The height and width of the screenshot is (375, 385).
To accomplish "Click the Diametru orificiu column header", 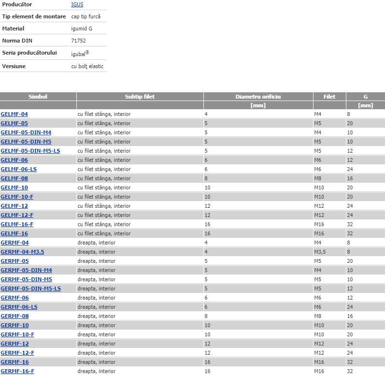I will tap(258, 97).
